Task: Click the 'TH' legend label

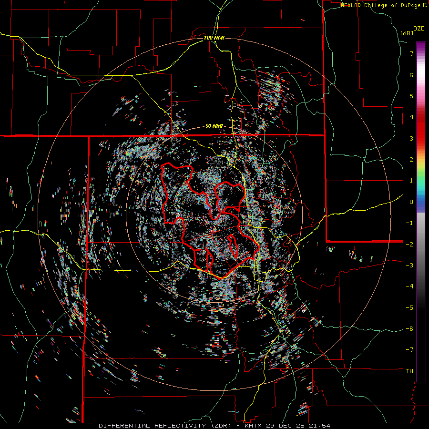Action: pyautogui.click(x=409, y=371)
